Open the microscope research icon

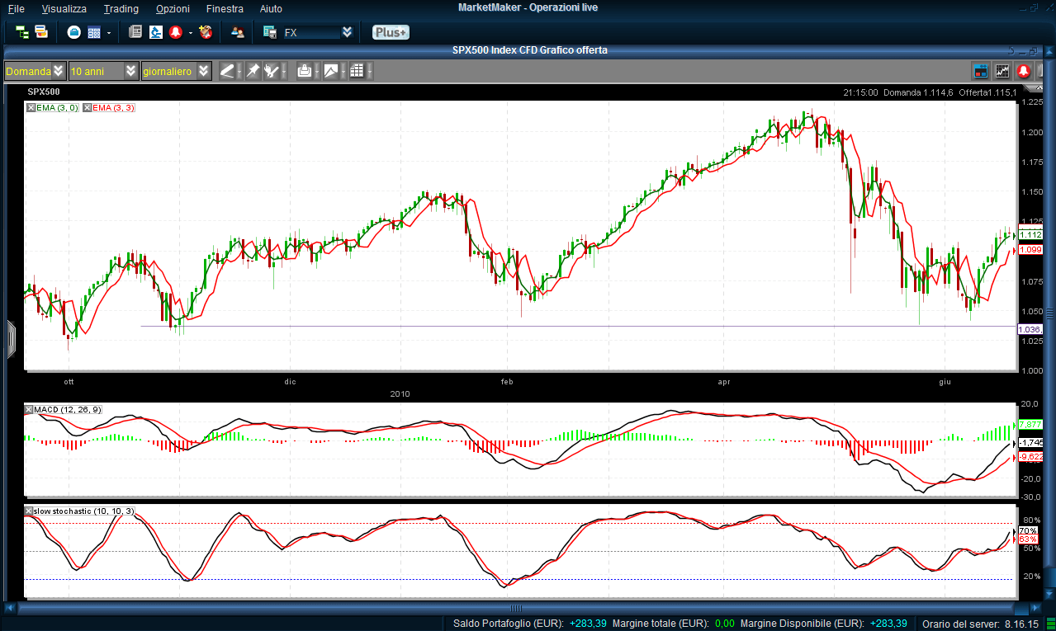coord(155,32)
